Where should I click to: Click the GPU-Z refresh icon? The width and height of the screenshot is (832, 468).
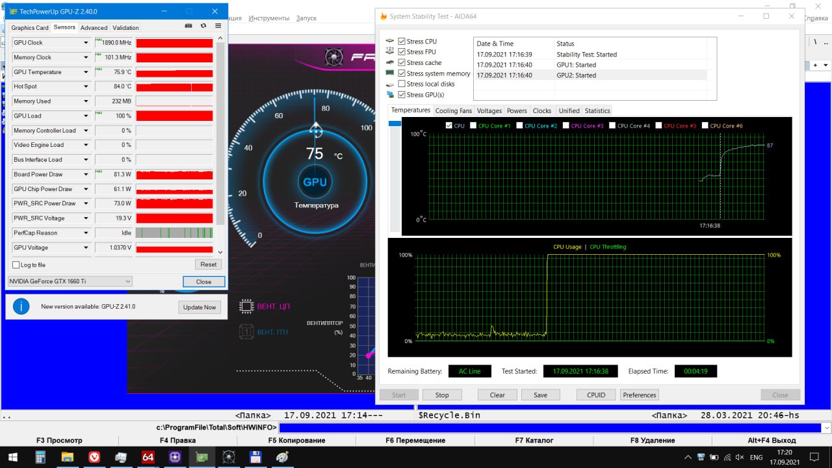[x=203, y=27]
